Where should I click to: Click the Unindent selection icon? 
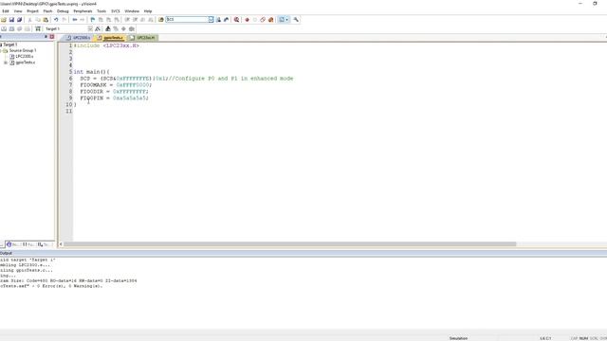coord(135,20)
